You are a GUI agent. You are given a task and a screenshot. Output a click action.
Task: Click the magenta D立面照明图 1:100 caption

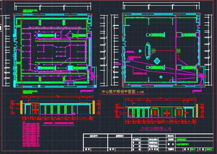coord(156,128)
